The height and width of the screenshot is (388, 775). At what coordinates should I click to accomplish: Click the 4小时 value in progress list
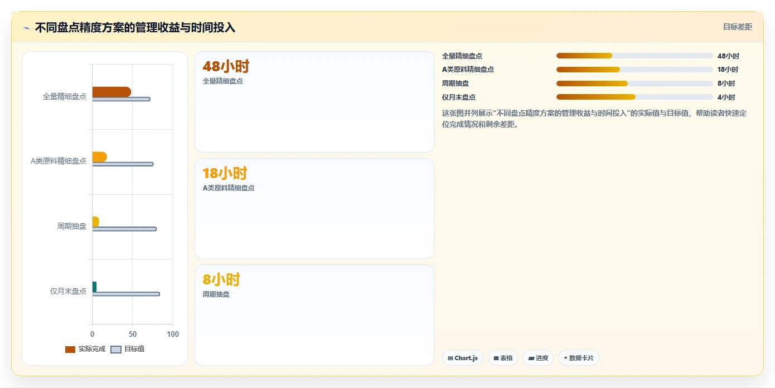[x=726, y=97]
